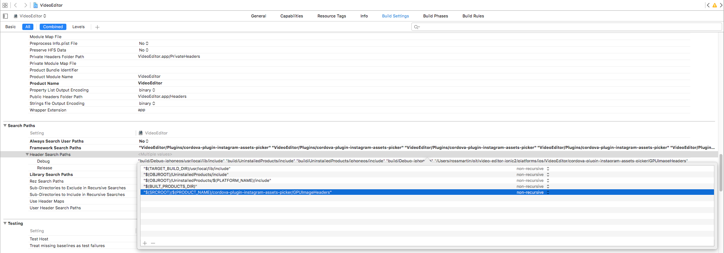The height and width of the screenshot is (253, 724).
Task: Open the Build Rules tab
Action: [x=473, y=16]
